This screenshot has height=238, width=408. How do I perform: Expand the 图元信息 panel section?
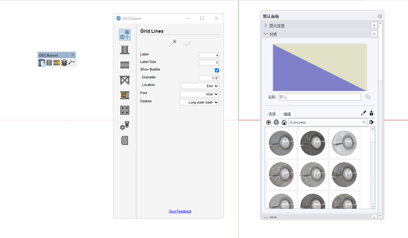pyautogui.click(x=266, y=25)
